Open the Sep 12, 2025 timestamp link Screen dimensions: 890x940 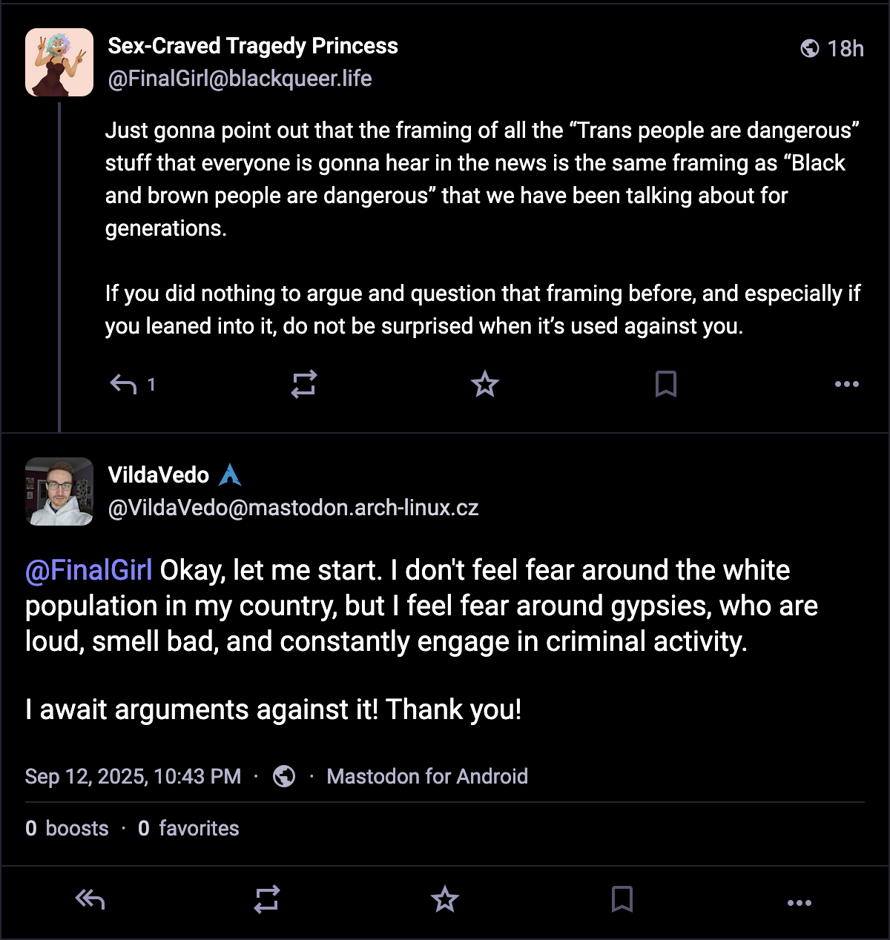133,776
